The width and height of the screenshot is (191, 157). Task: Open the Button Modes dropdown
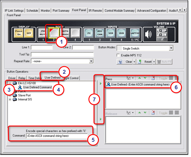(171, 48)
